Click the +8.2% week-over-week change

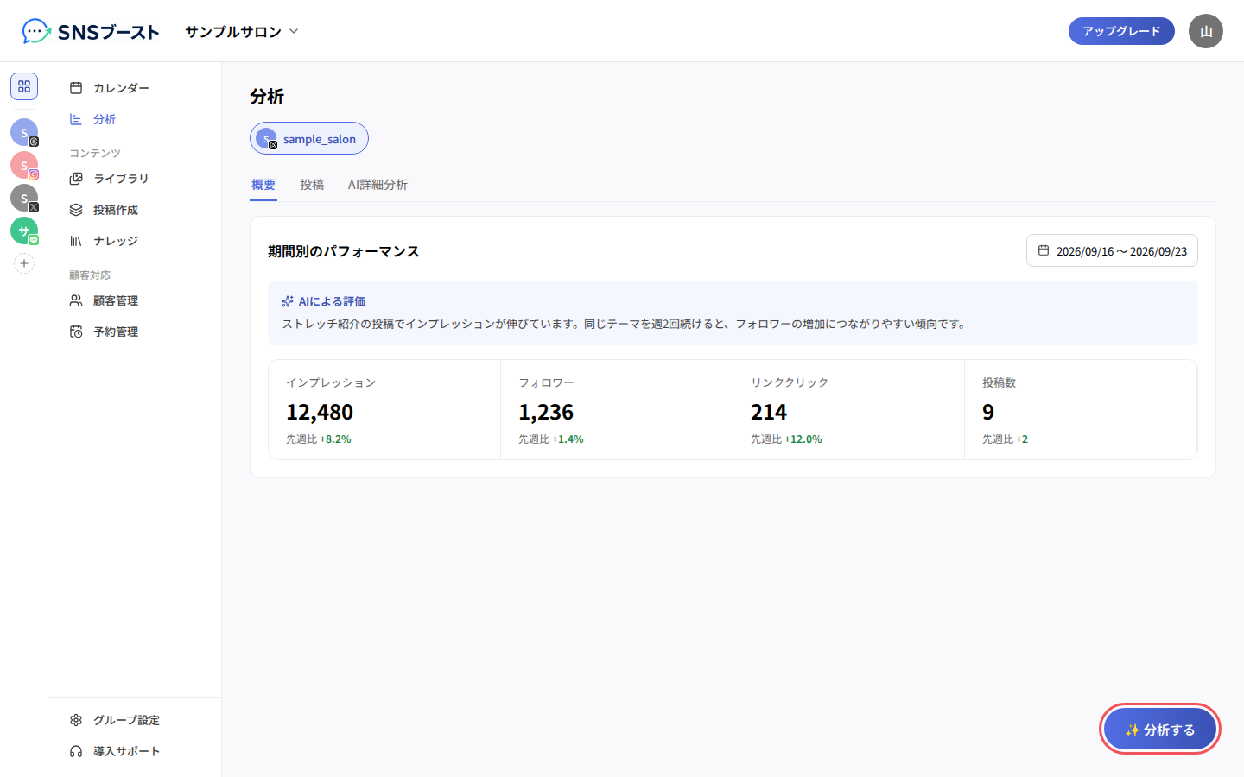[335, 439]
